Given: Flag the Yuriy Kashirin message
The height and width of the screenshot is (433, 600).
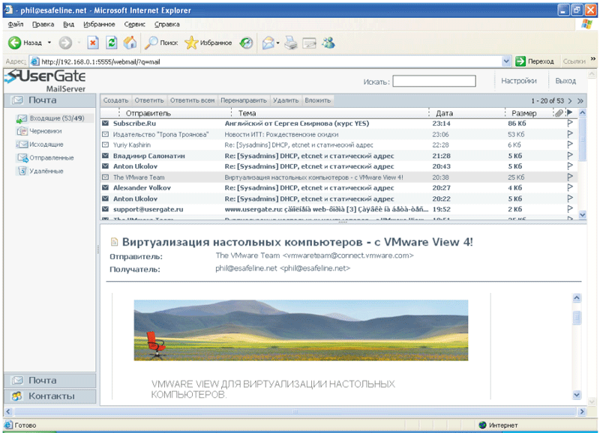Looking at the screenshot, I should click(570, 145).
